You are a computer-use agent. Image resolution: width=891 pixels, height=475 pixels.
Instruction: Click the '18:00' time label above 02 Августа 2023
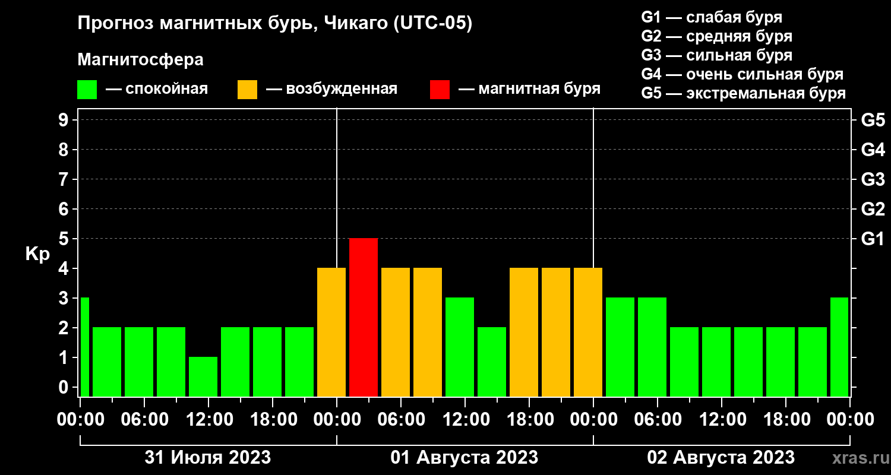click(x=786, y=420)
